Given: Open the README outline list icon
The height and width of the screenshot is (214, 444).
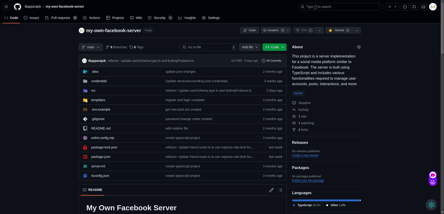Looking at the screenshot, I should point(280,190).
